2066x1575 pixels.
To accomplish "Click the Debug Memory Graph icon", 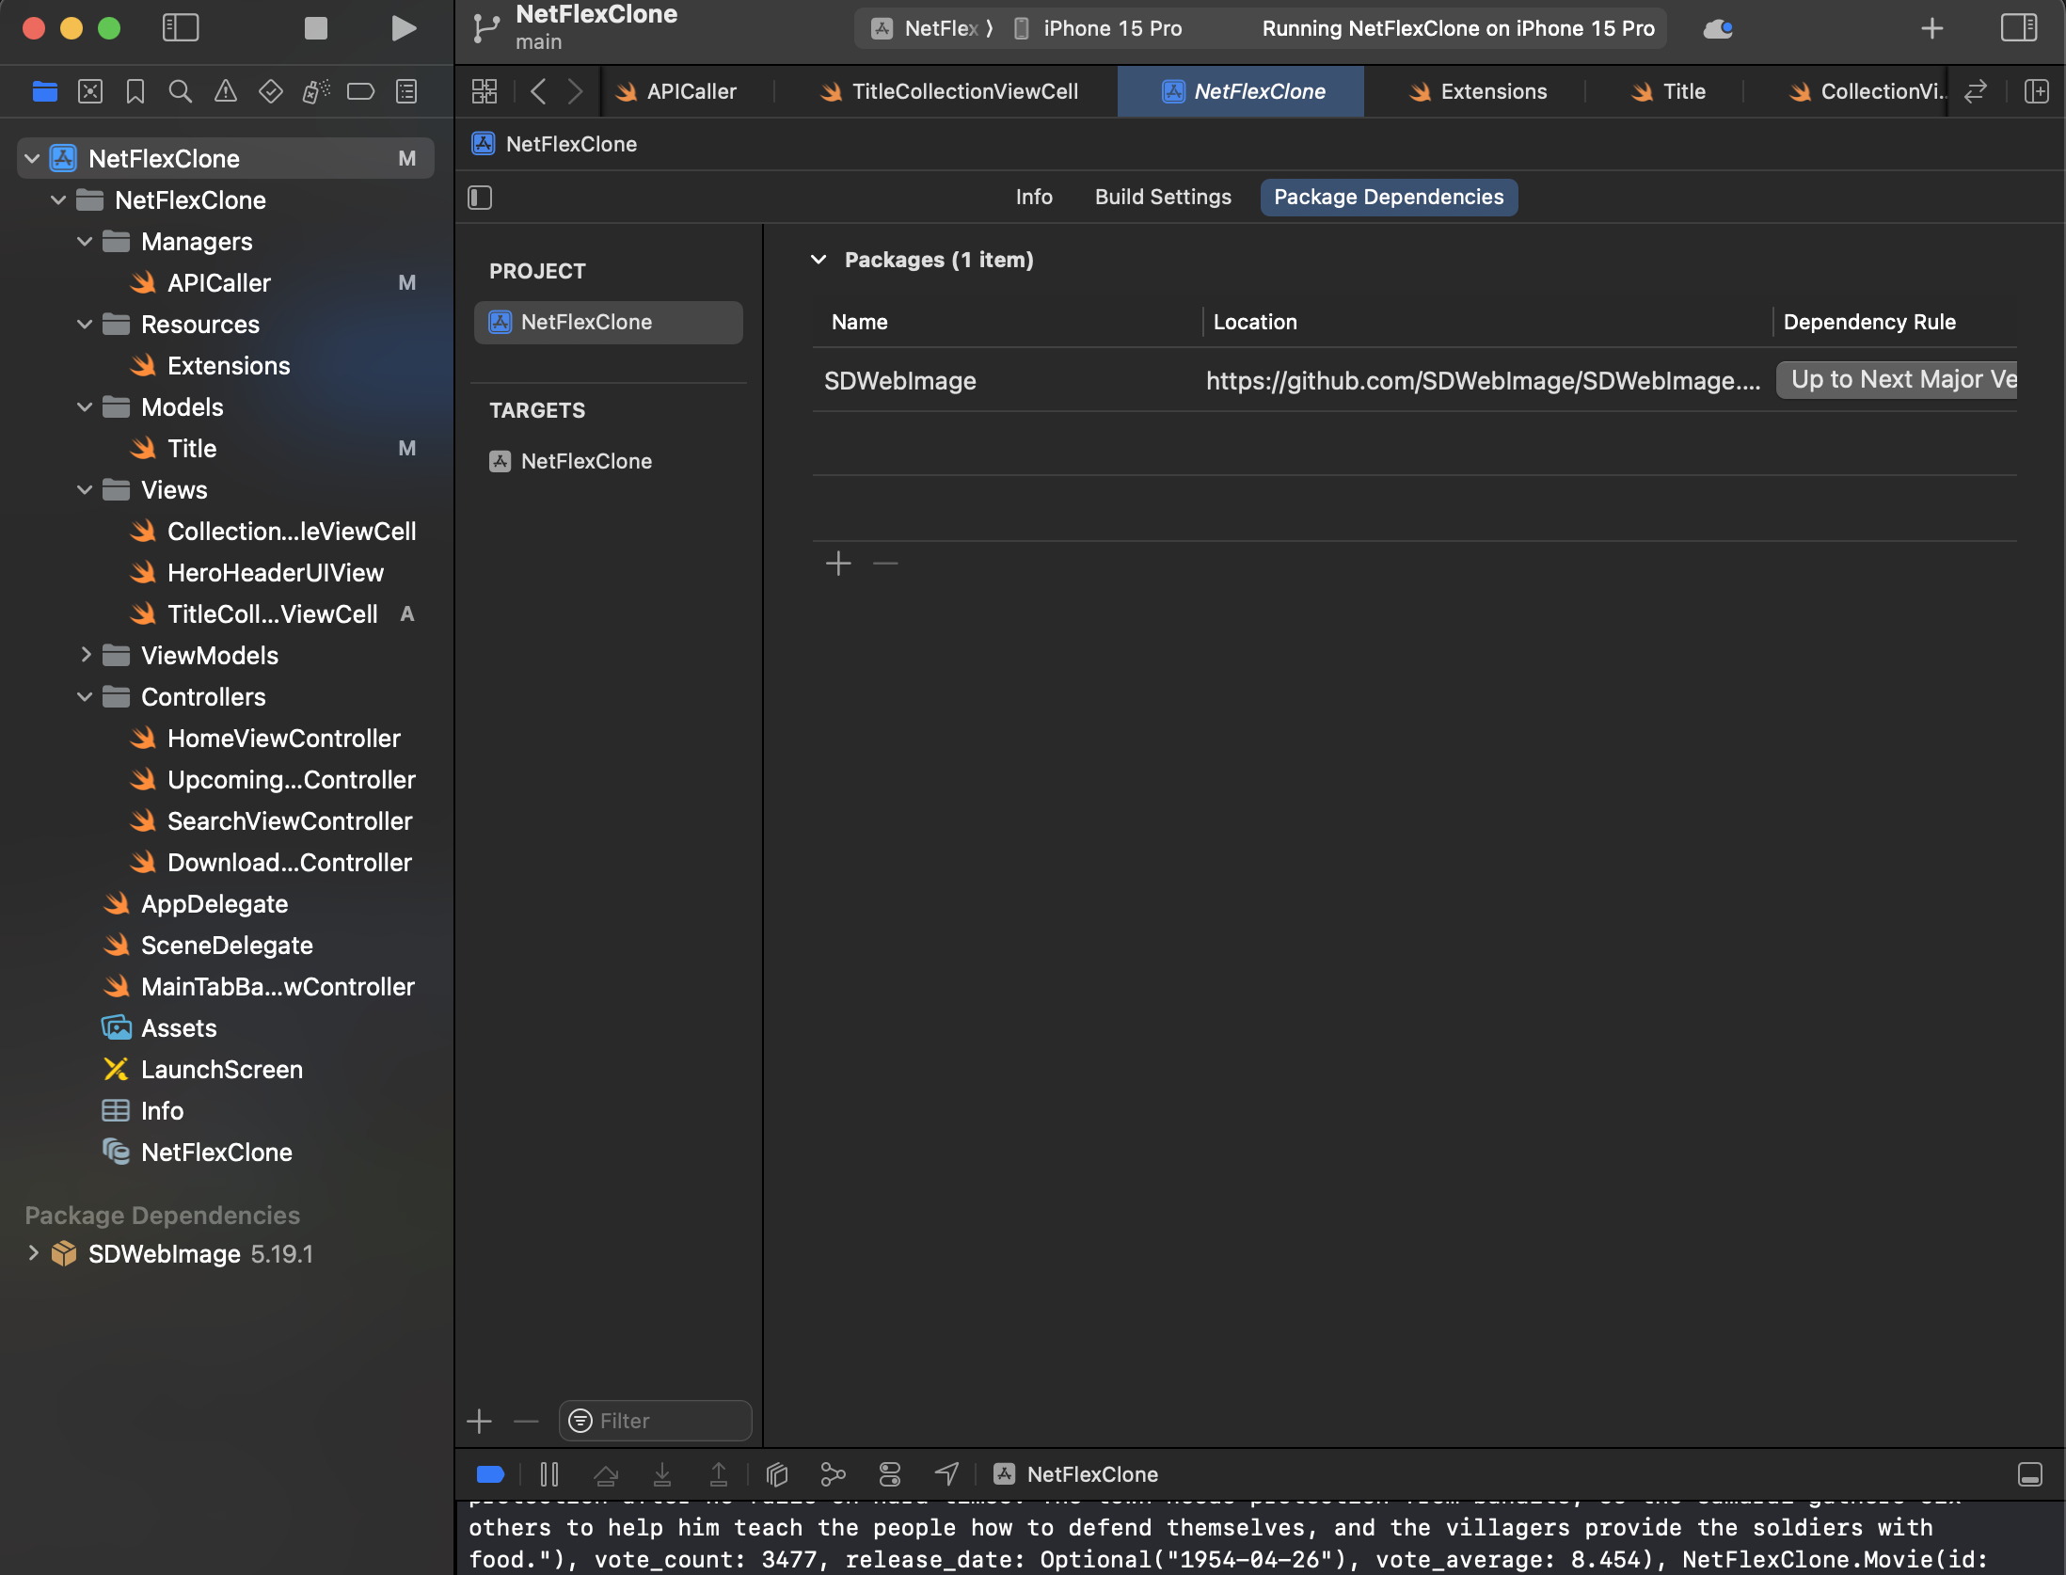I will point(834,1474).
